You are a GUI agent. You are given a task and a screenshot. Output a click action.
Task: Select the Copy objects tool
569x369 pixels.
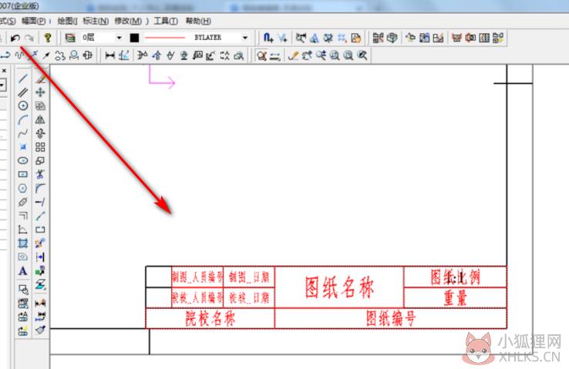(40, 106)
